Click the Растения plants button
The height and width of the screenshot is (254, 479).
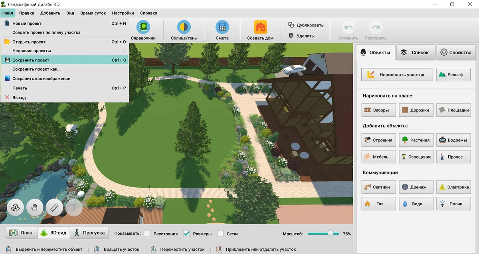[x=416, y=140]
